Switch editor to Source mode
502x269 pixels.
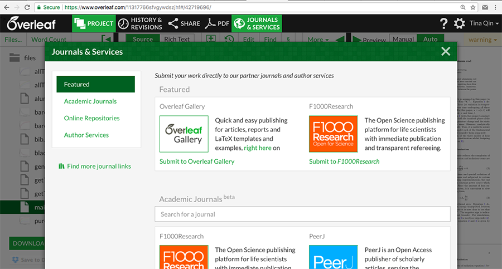coord(142,39)
